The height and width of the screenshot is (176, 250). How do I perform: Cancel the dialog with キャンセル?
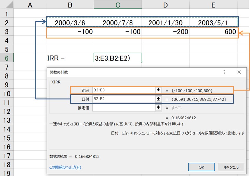(231, 167)
